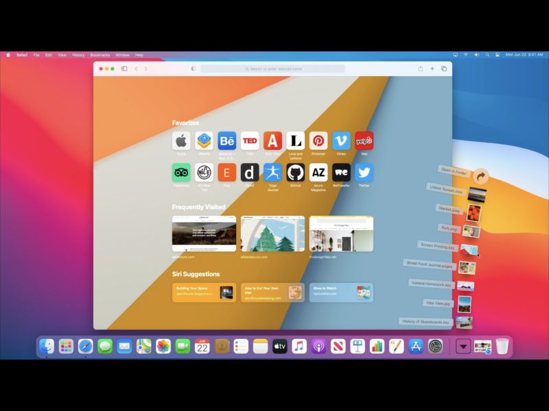
Task: Open Control Center in the menu bar
Action: [498, 55]
